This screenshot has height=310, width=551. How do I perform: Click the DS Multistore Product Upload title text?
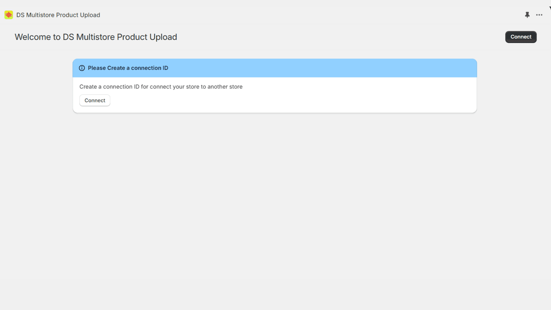[x=58, y=15]
